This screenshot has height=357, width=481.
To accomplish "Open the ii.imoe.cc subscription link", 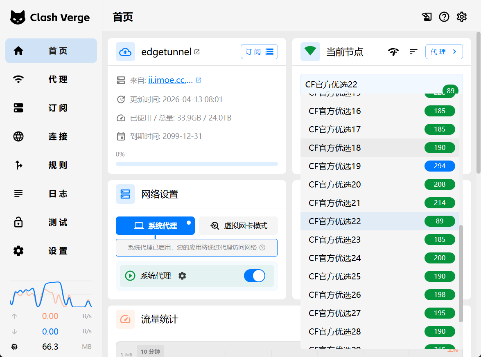I will click(x=172, y=80).
